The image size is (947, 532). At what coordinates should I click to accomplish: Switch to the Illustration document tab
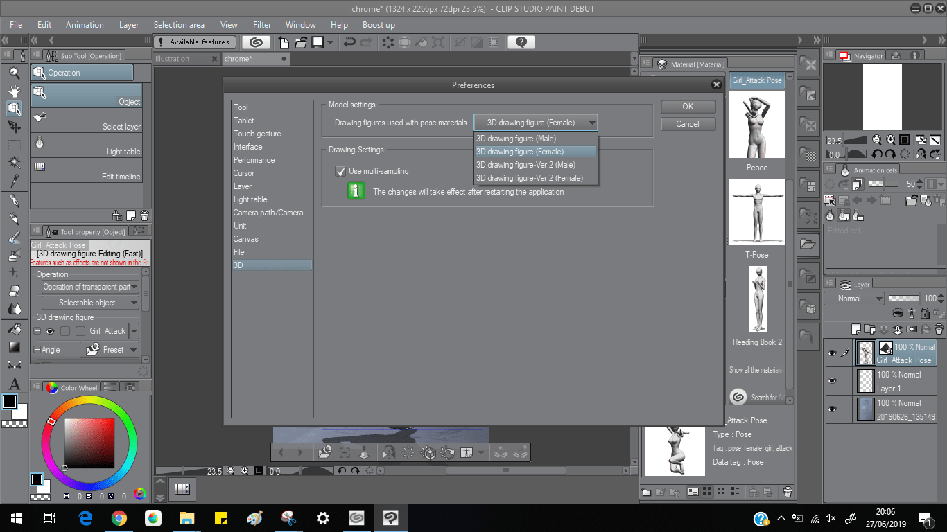[x=186, y=59]
